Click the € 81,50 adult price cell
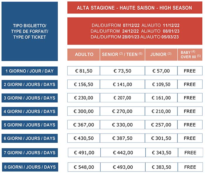 (x=84, y=71)
